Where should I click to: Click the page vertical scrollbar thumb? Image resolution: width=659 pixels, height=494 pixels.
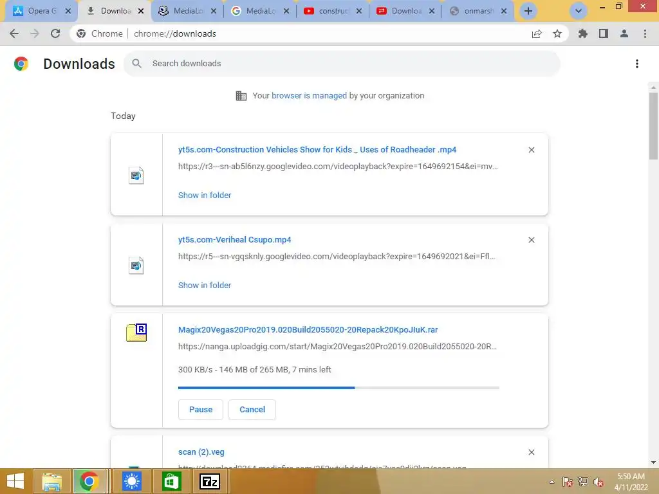tap(653, 126)
